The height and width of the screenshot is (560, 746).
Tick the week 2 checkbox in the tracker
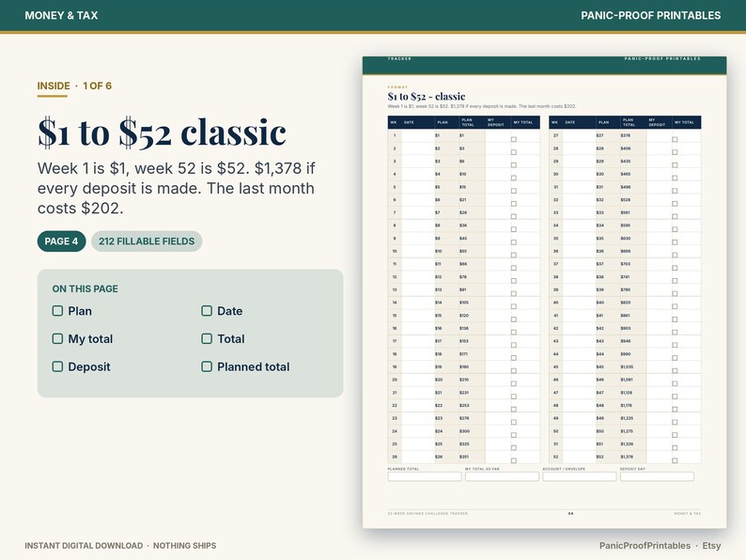pos(514,152)
